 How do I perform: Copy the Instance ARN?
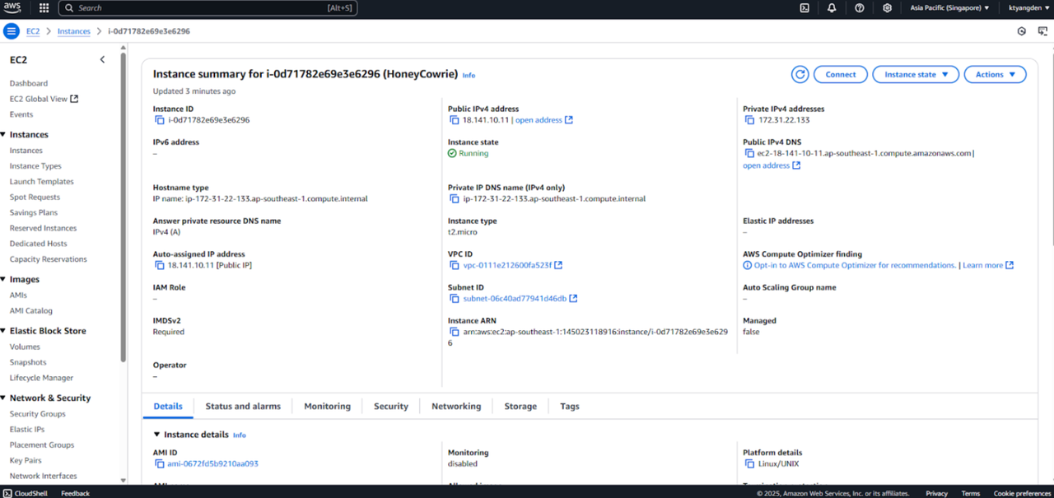pyautogui.click(x=454, y=333)
